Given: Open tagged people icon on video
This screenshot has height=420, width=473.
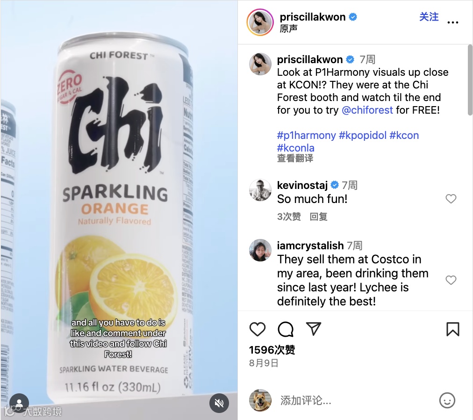Looking at the screenshot, I should click(19, 403).
